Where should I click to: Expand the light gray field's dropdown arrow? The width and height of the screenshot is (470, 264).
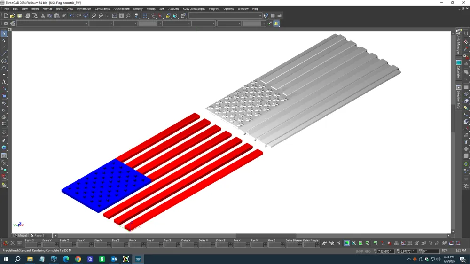click(160, 23)
